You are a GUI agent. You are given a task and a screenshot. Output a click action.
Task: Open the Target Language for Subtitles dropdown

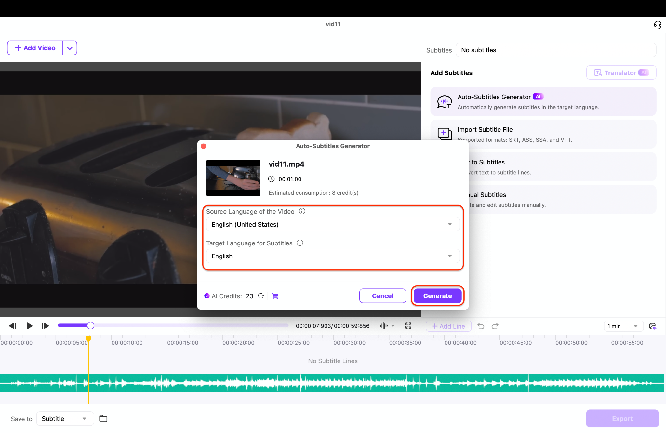333,256
